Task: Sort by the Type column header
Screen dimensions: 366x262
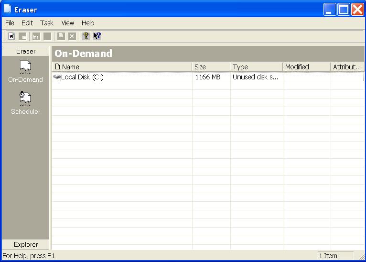Action: coord(256,67)
